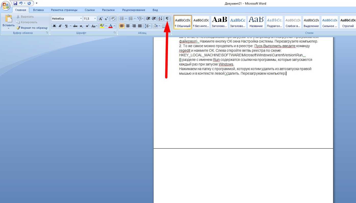Click the word regedit in the document

coord(185,50)
